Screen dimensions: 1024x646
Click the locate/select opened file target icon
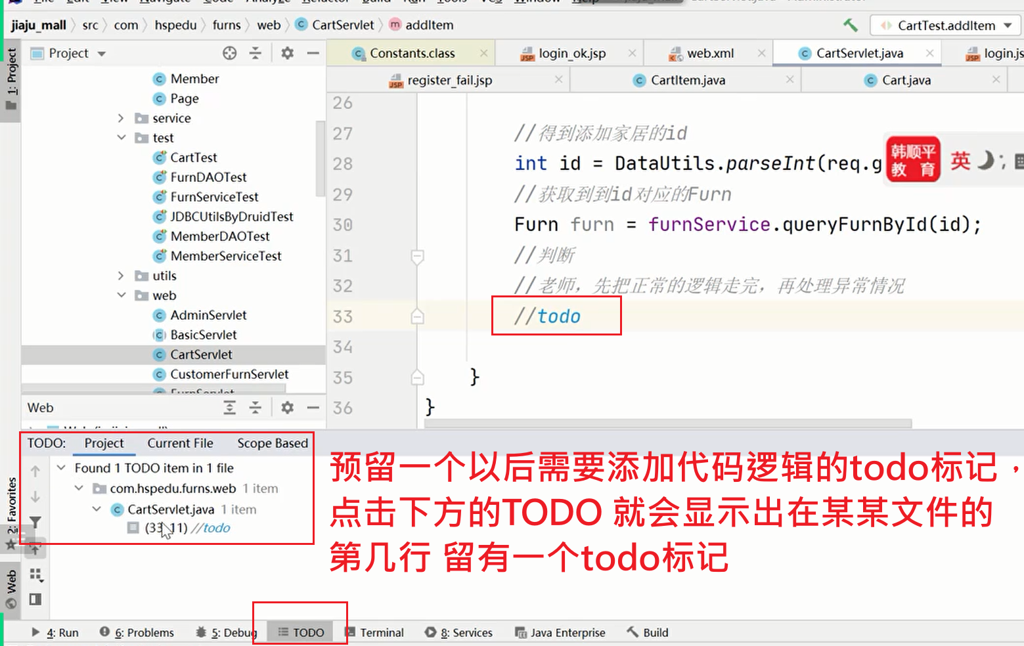pyautogui.click(x=229, y=53)
